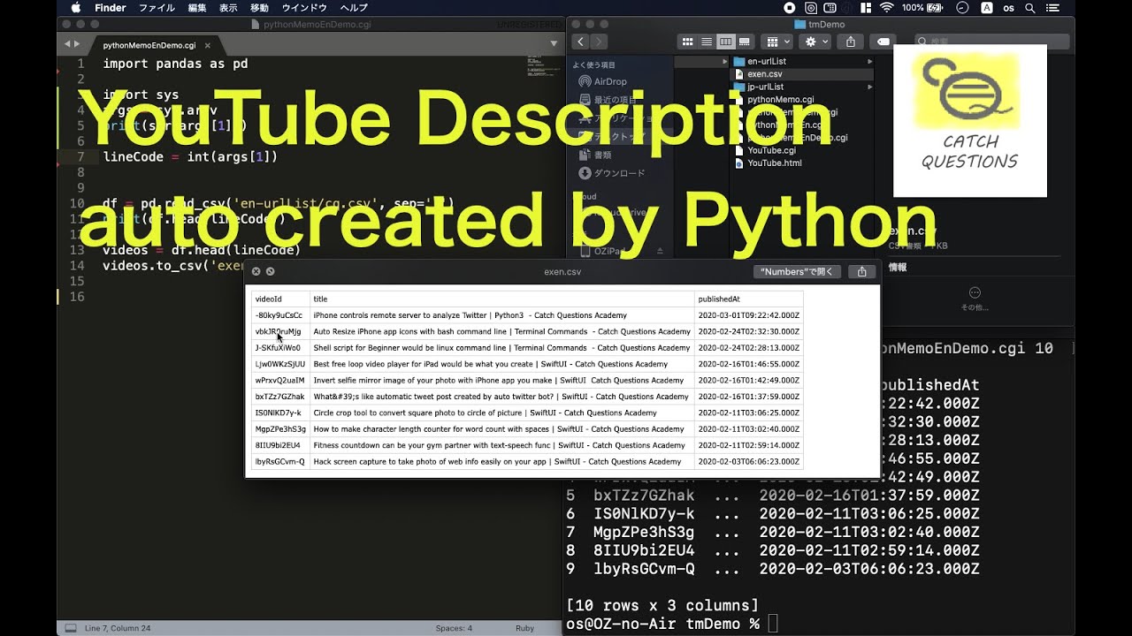Click the battery status icon
Screen dimensions: 1132x636
[936, 8]
